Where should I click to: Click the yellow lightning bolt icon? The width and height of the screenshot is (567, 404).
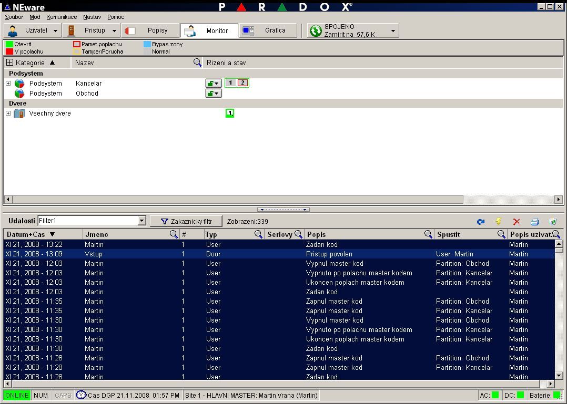(499, 222)
